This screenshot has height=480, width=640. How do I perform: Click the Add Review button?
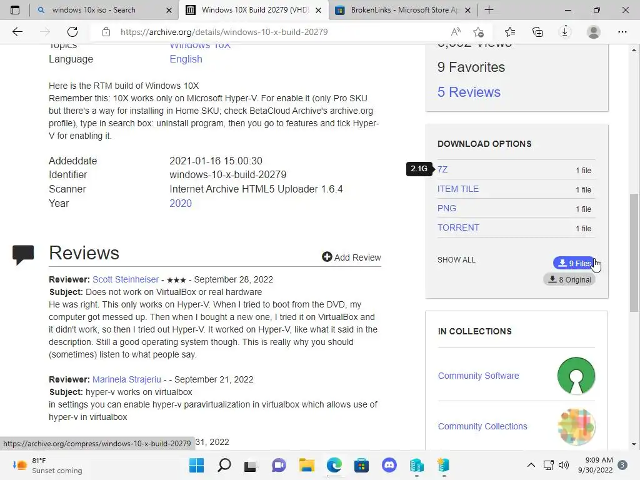[351, 257]
